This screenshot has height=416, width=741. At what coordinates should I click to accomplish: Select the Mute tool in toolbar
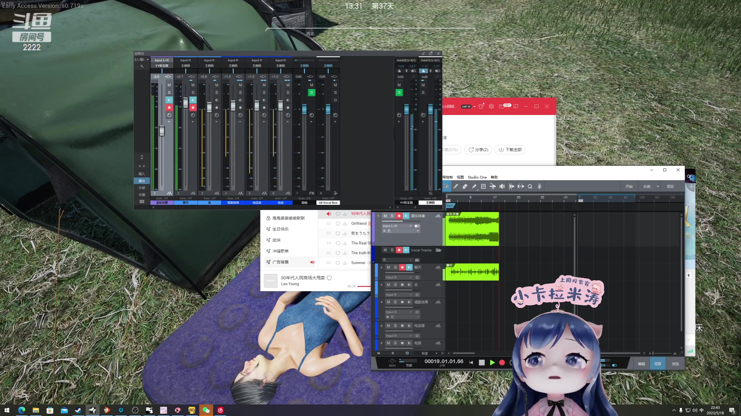pyautogui.click(x=483, y=186)
